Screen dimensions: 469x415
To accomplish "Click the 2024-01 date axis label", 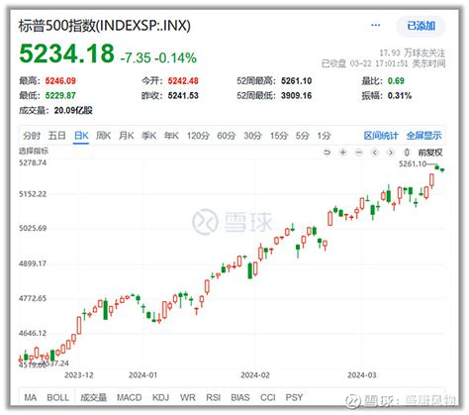I will [x=142, y=375].
